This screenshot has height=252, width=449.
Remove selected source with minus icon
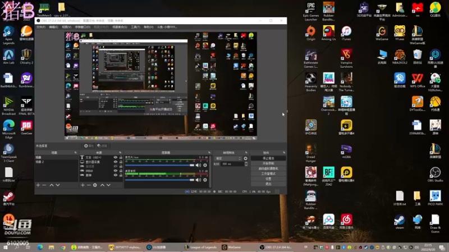[89, 185]
